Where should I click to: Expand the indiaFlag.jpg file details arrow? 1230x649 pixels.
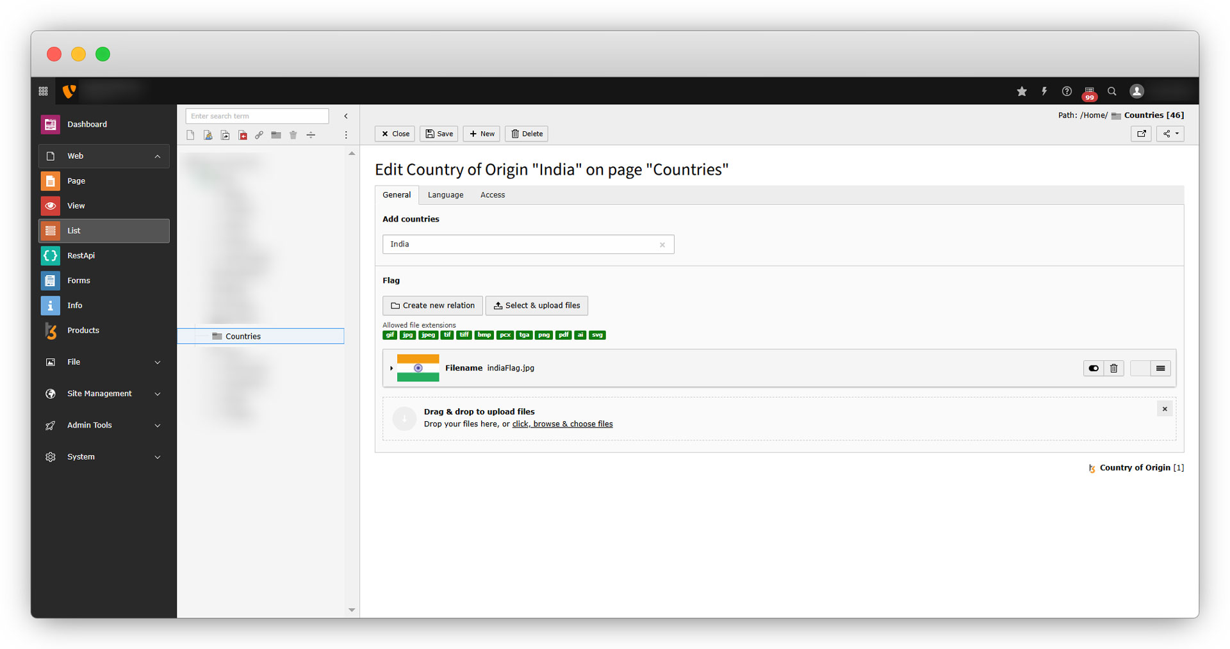pyautogui.click(x=391, y=368)
